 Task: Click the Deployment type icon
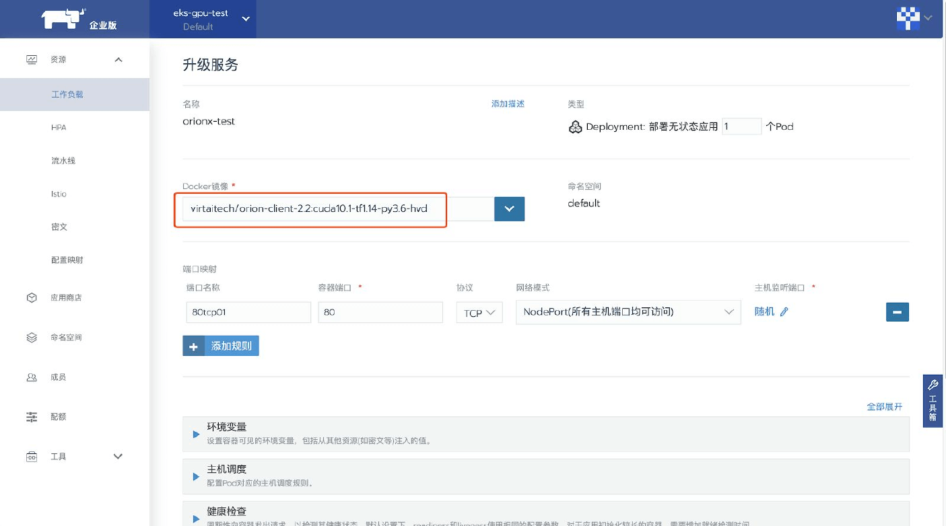pos(575,126)
